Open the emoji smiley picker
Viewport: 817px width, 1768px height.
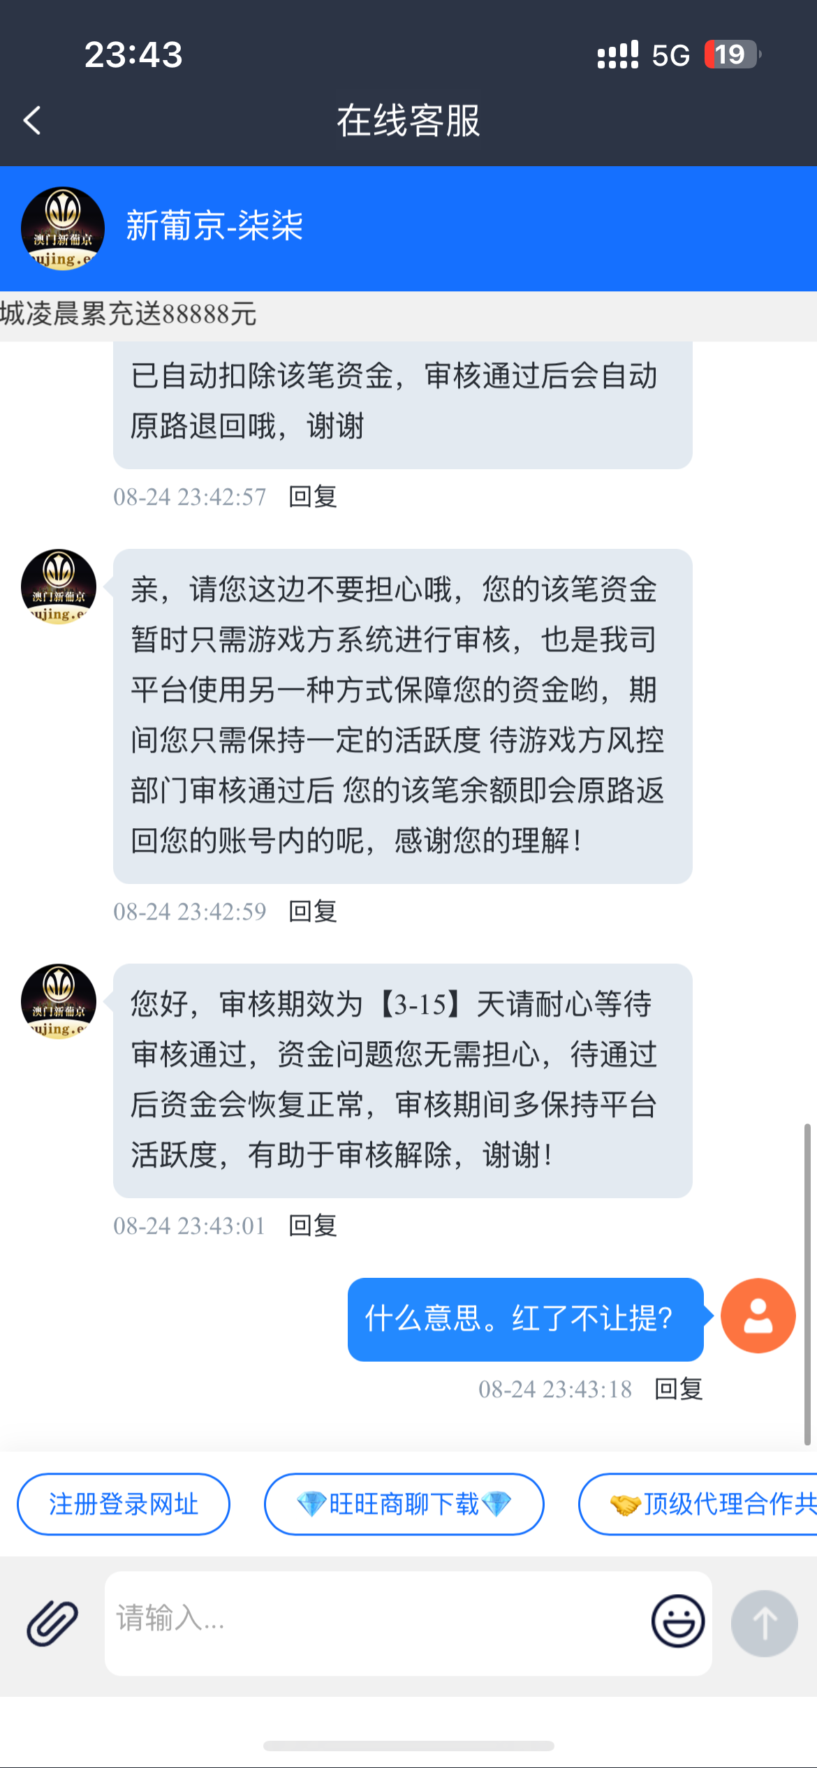point(677,1621)
